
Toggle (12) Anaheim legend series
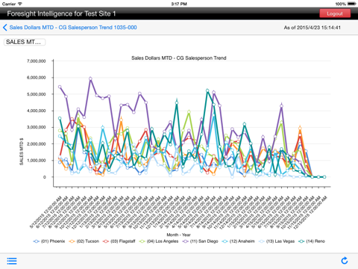pyautogui.click(x=238, y=241)
